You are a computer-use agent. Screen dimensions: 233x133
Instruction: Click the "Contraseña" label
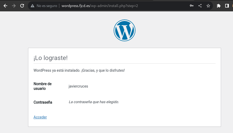pyautogui.click(x=43, y=102)
